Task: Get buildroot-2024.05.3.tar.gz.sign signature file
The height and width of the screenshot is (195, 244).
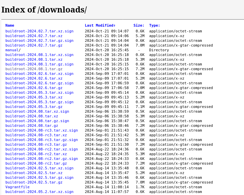Action: (x=39, y=102)
